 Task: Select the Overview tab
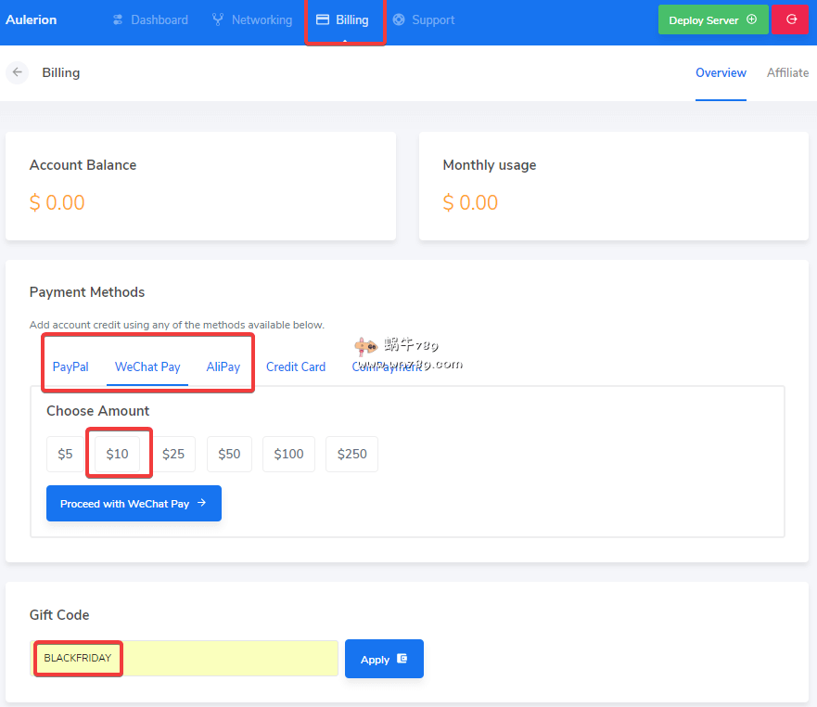[x=721, y=72]
